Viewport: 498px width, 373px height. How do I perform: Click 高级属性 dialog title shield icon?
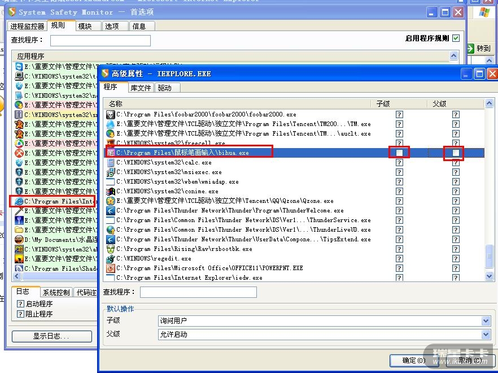click(x=105, y=73)
